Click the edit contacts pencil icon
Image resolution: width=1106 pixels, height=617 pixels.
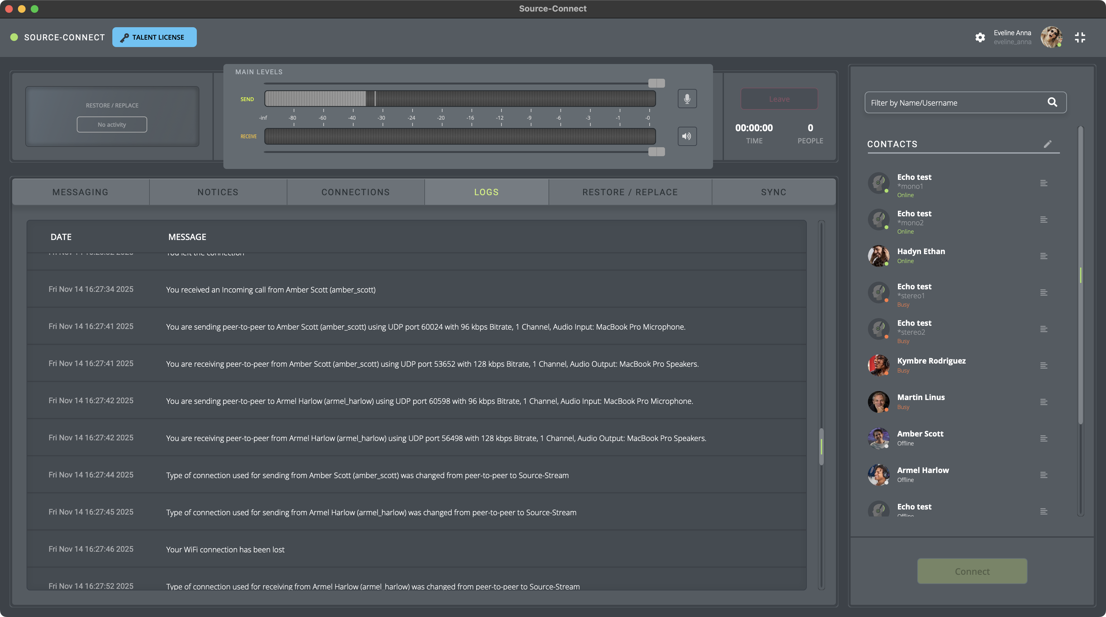1048,144
